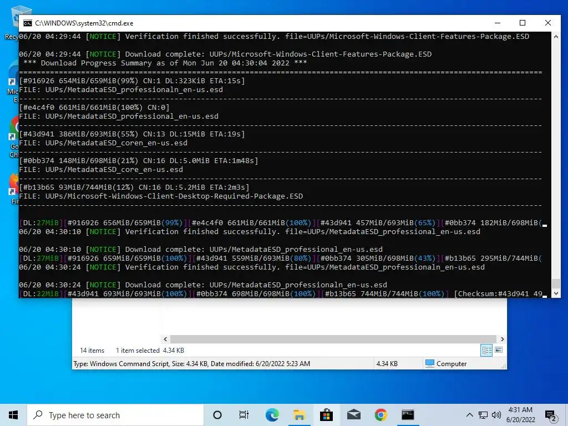Click the Download Progress Summary line

tap(165, 63)
